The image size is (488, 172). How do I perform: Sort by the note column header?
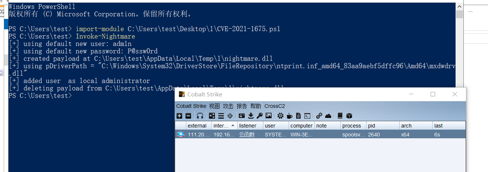(x=327, y=126)
